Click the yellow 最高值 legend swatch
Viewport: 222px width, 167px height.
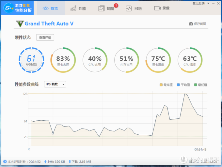161,85
